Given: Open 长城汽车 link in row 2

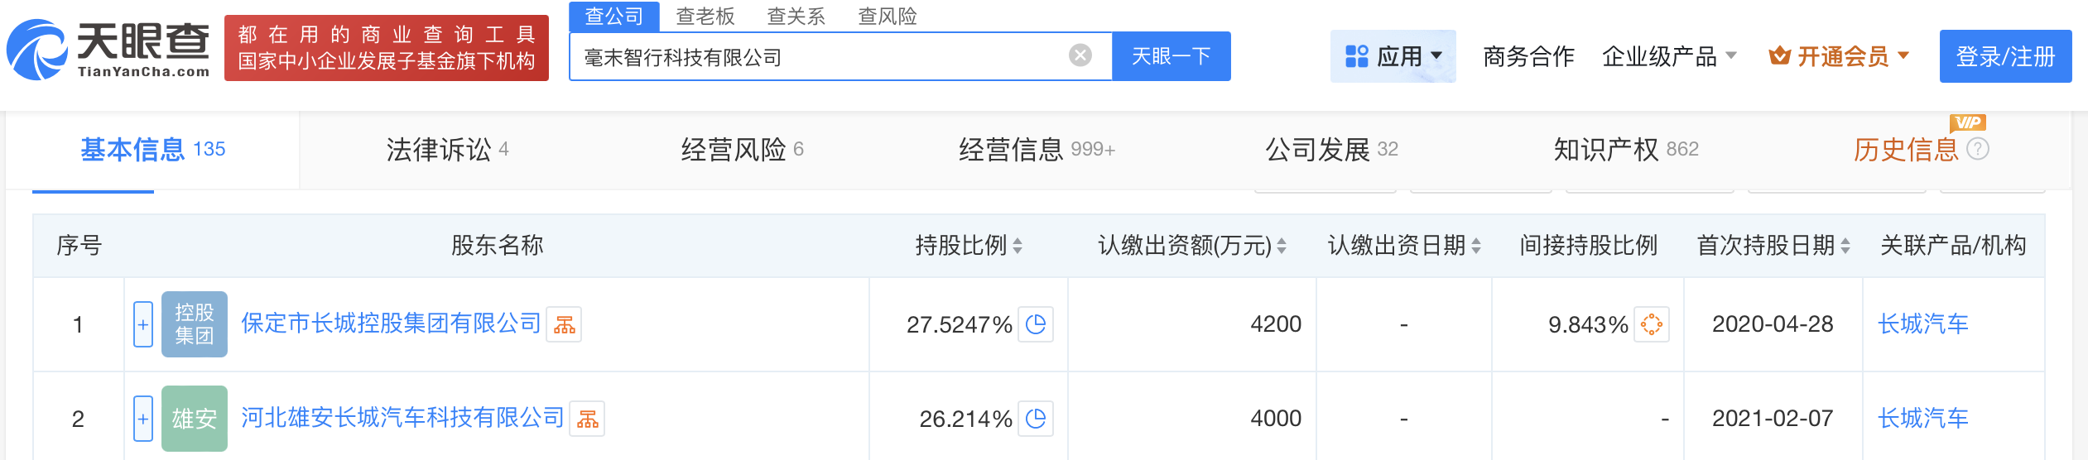Looking at the screenshot, I should tap(1922, 419).
